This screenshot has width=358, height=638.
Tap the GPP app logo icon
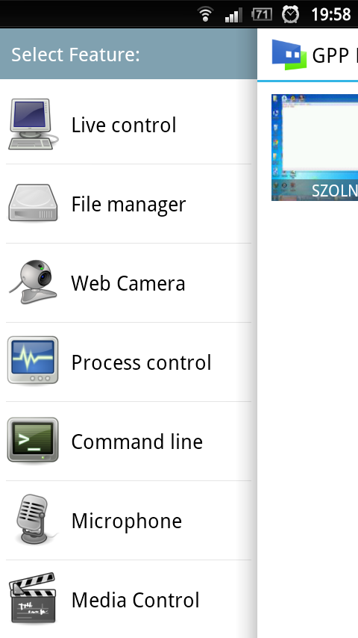pos(289,55)
